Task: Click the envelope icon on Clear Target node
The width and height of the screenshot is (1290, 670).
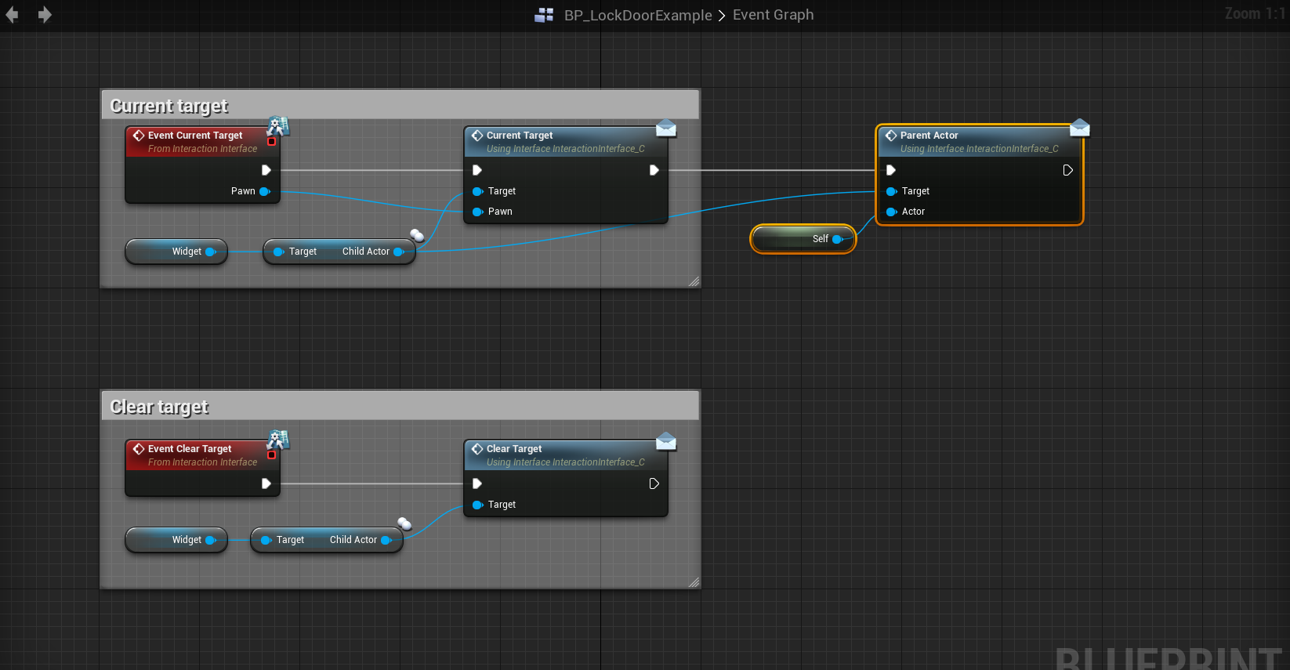Action: (665, 442)
